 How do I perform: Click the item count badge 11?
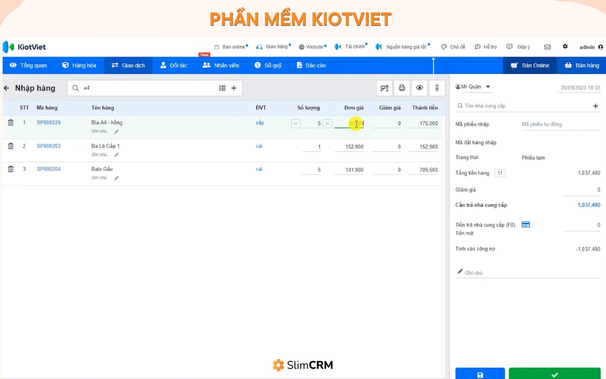point(500,173)
